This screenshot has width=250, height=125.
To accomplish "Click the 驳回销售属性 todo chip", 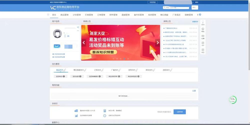I will click(95, 76).
